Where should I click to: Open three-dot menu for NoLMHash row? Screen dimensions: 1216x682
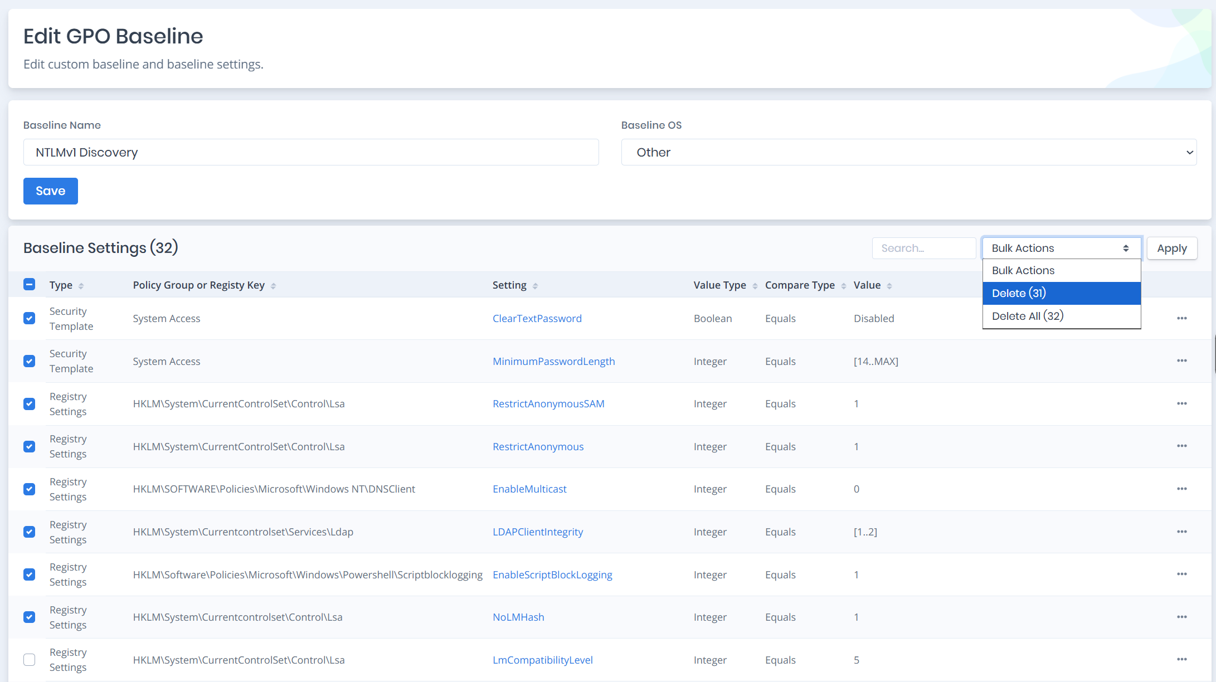click(1181, 617)
